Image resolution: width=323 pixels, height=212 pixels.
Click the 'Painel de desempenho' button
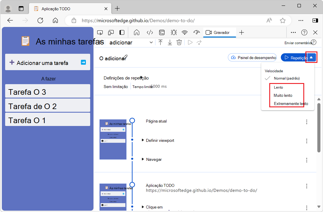coord(252,57)
